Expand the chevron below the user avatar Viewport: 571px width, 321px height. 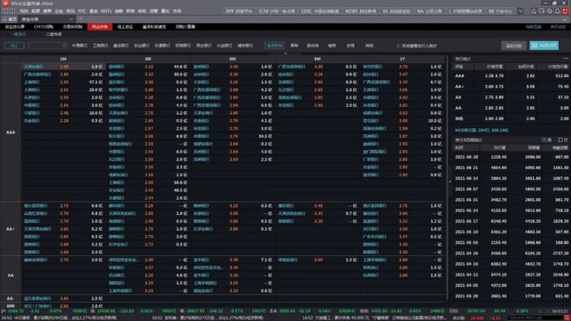565,19
